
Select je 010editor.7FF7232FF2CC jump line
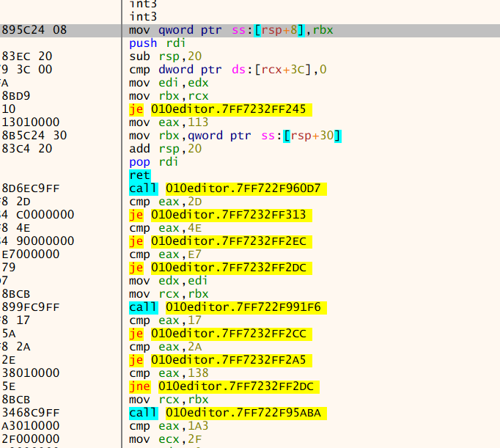(221, 334)
